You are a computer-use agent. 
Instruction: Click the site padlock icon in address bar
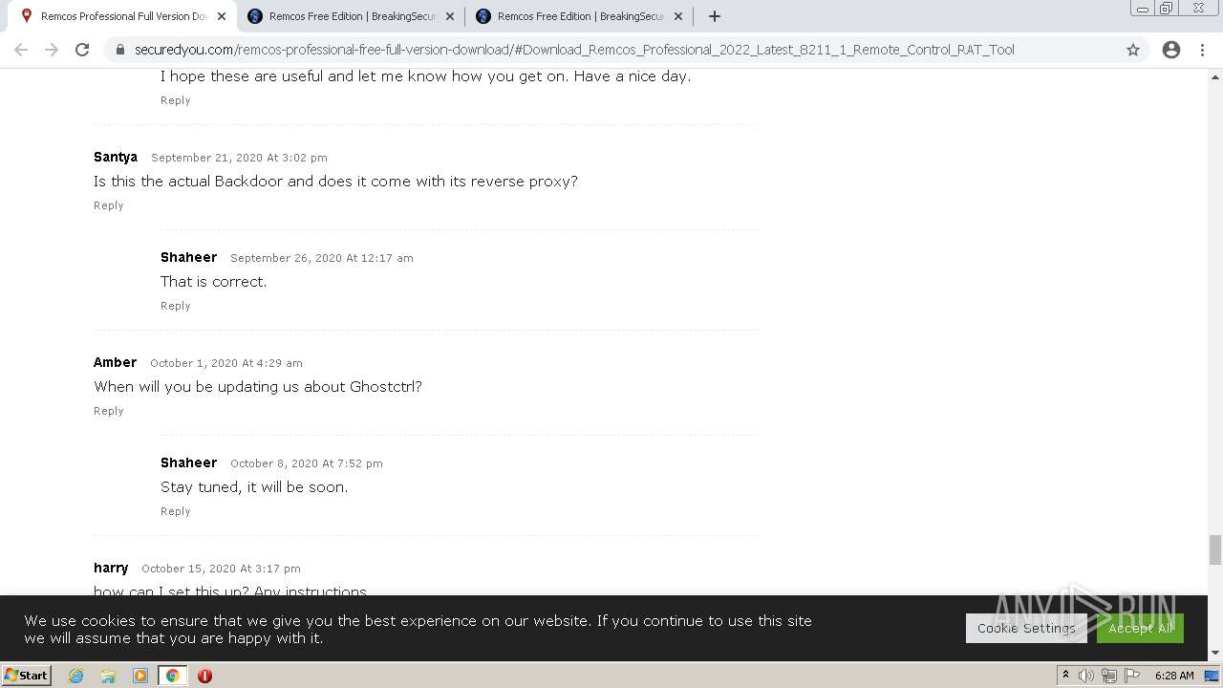[119, 50]
